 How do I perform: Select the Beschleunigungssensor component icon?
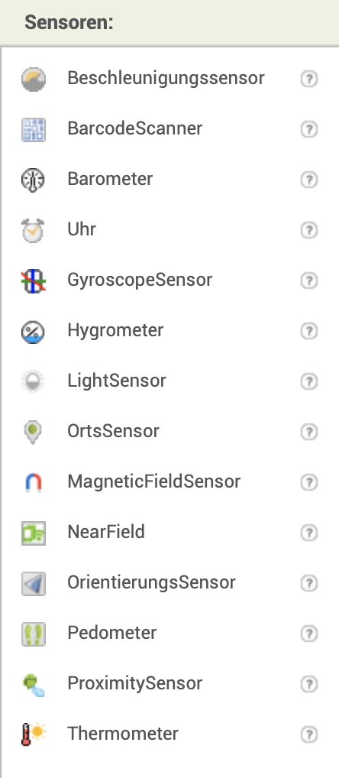point(33,79)
